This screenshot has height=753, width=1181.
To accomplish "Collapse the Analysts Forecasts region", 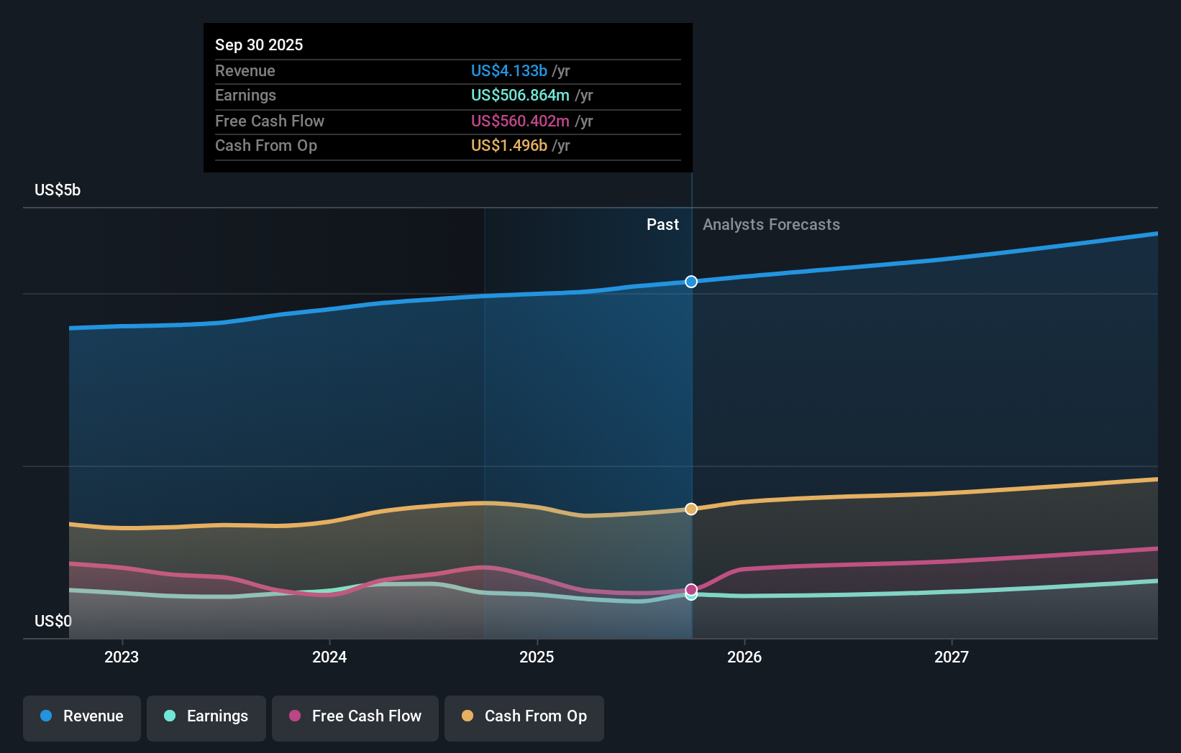I will (x=770, y=224).
